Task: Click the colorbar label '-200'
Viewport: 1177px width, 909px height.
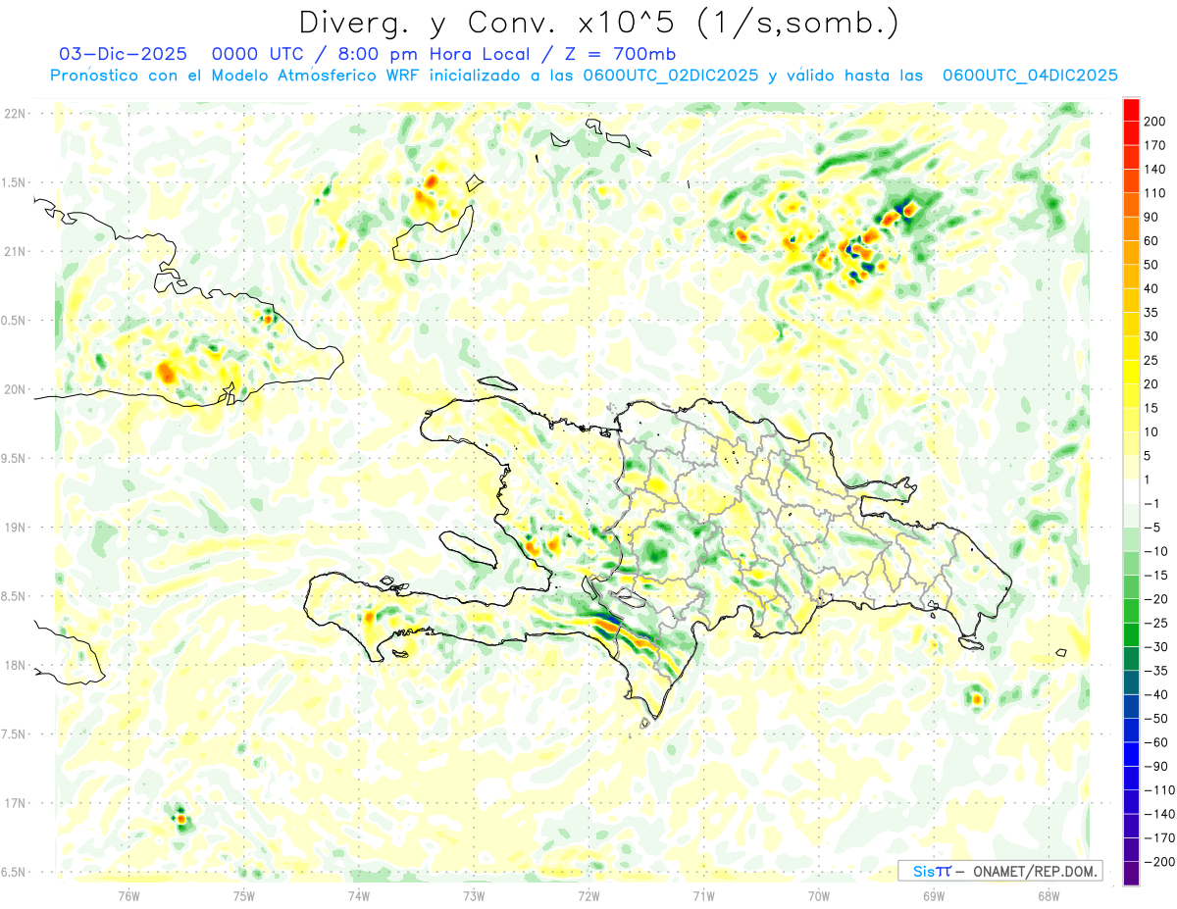Action: pos(1158,862)
